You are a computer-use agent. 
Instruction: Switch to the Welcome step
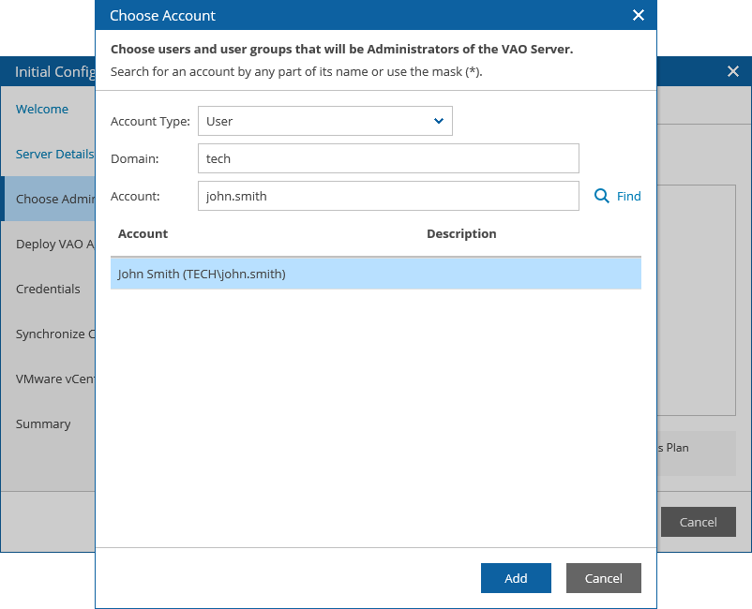(41, 109)
